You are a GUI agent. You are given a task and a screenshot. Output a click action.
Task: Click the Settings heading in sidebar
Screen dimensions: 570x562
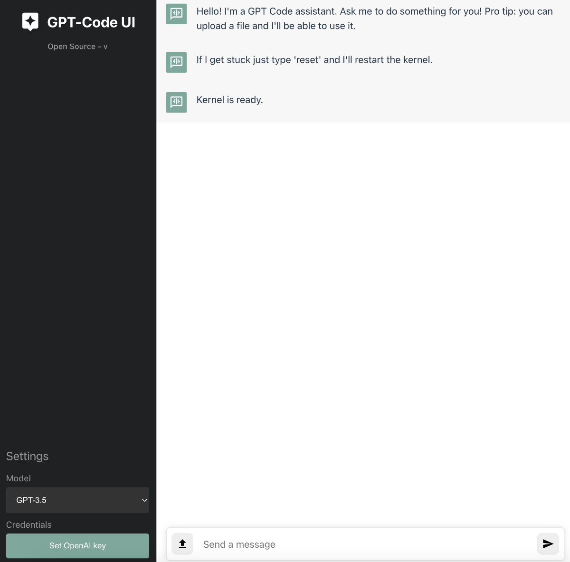(x=27, y=456)
